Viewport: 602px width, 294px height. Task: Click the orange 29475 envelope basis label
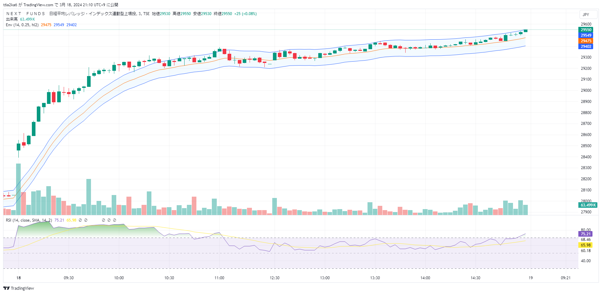pyautogui.click(x=586, y=41)
